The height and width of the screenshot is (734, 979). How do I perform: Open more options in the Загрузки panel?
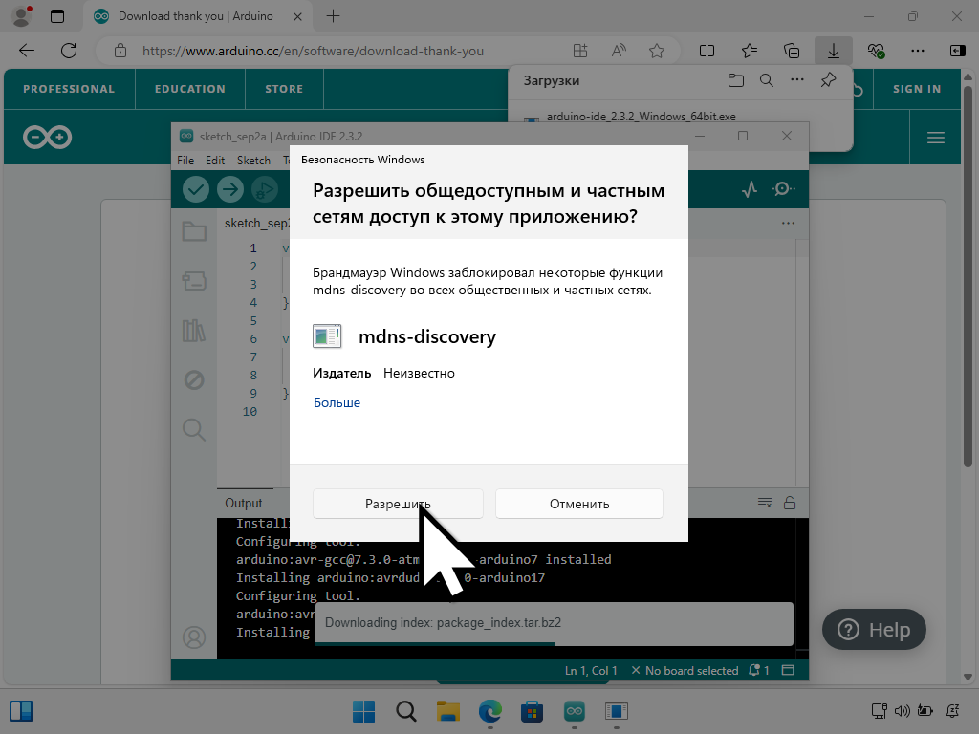tap(797, 80)
